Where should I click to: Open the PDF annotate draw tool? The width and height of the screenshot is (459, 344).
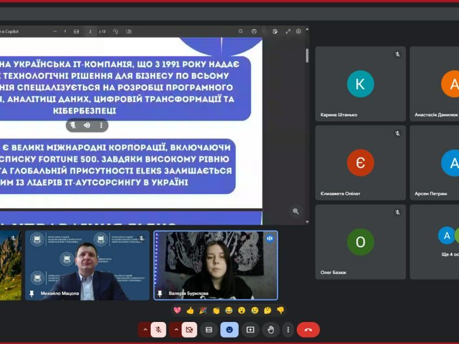point(275,31)
